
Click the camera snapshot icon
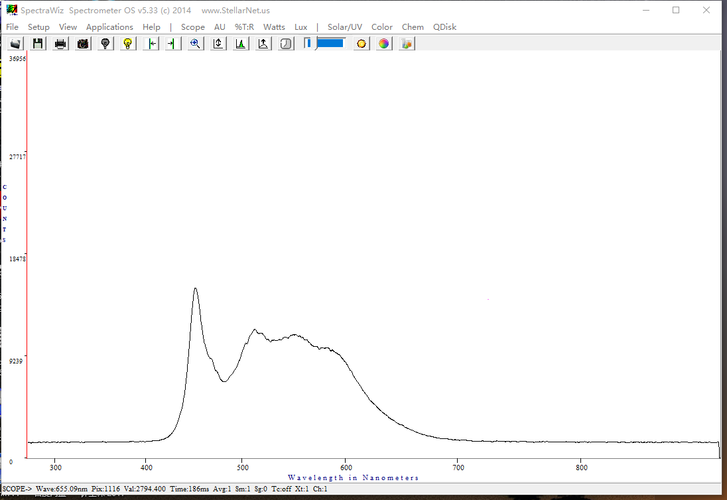point(83,44)
